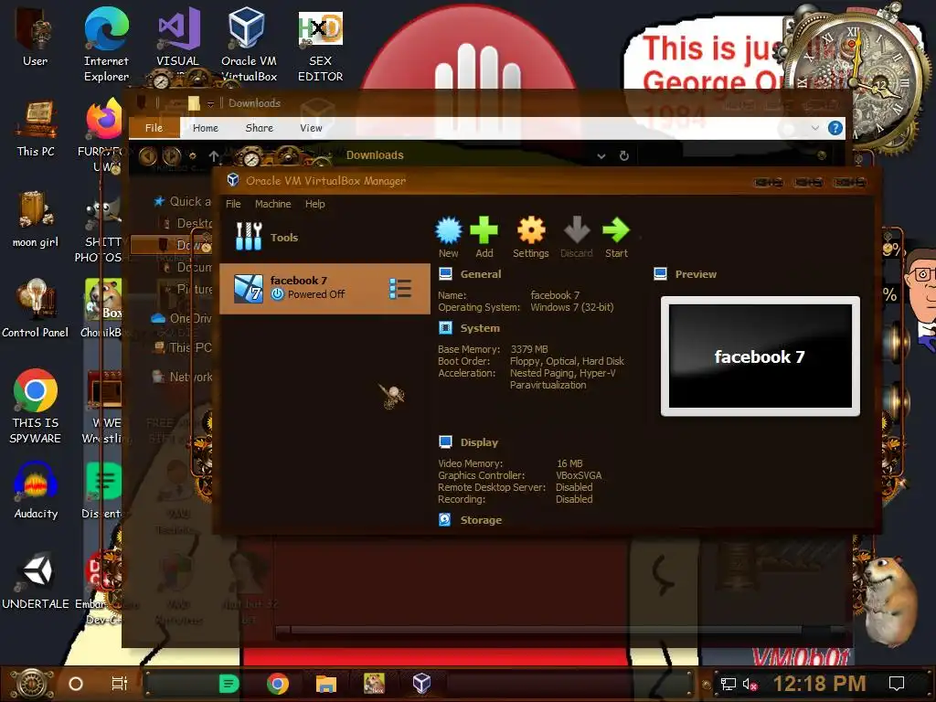The width and height of the screenshot is (936, 702).
Task: Open the Home ribbon tab in Explorer
Action: [x=206, y=128]
